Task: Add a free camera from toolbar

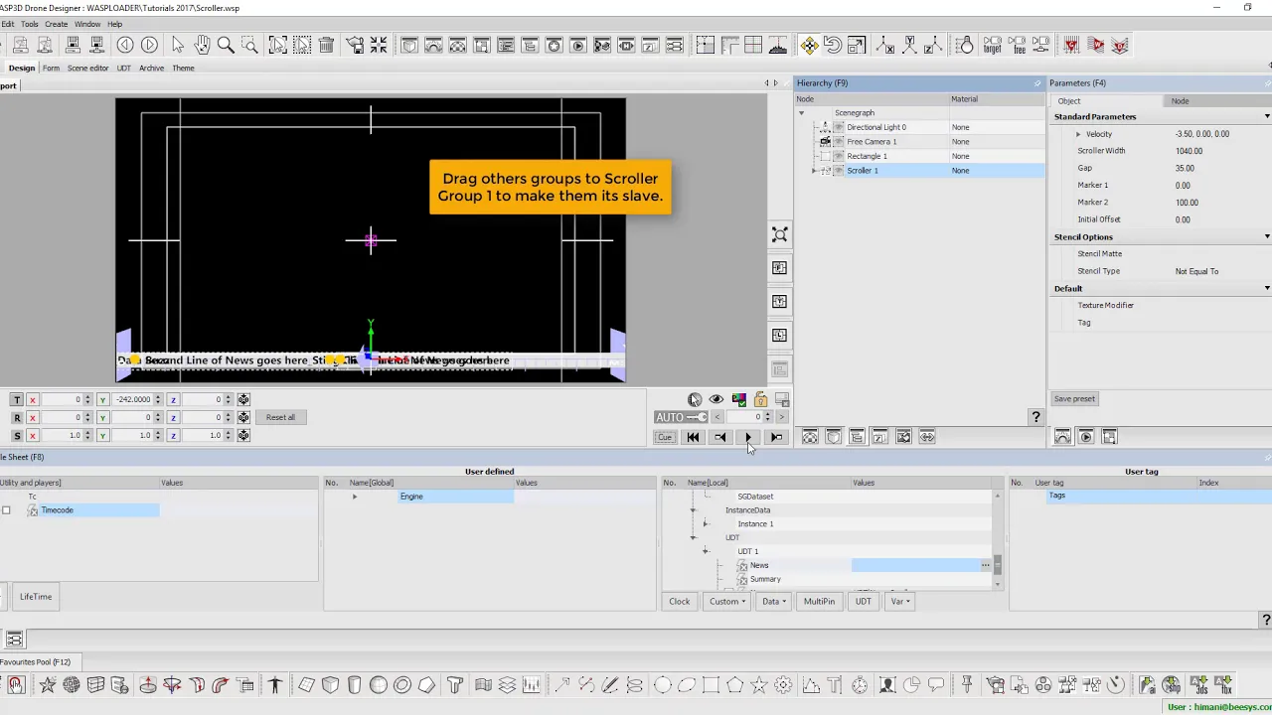Action: (x=1019, y=45)
